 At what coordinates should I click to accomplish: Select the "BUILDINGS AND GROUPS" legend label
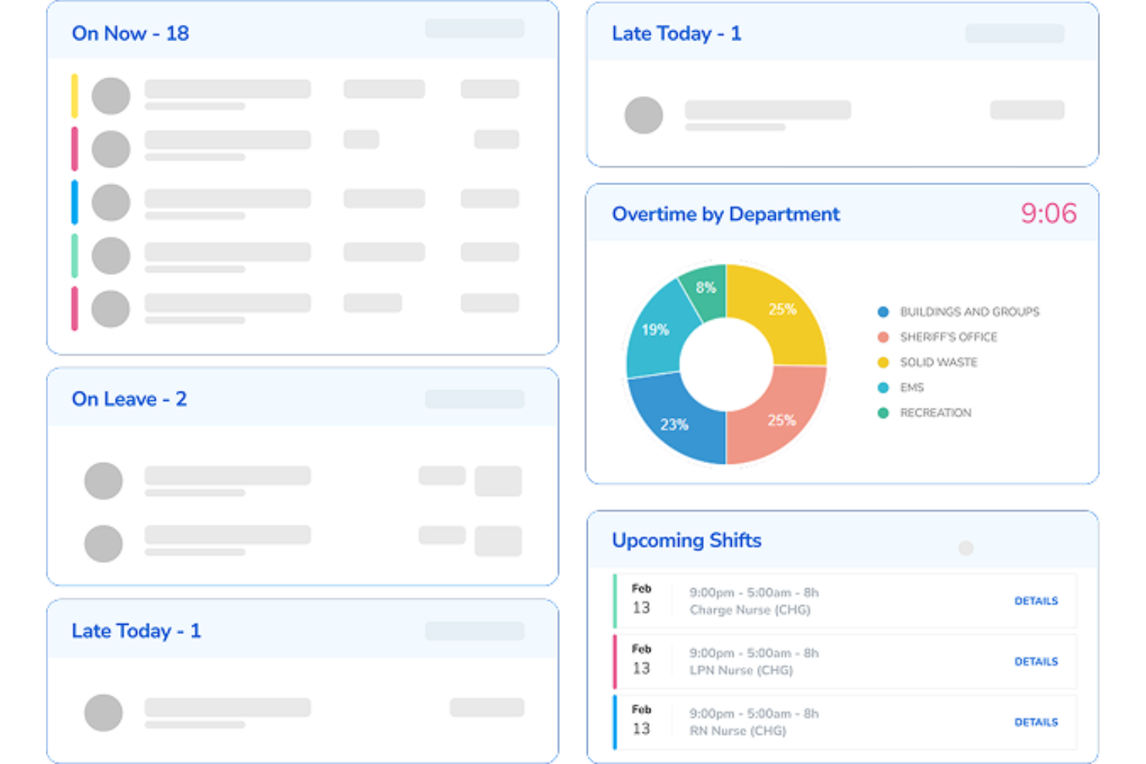pyautogui.click(x=969, y=312)
